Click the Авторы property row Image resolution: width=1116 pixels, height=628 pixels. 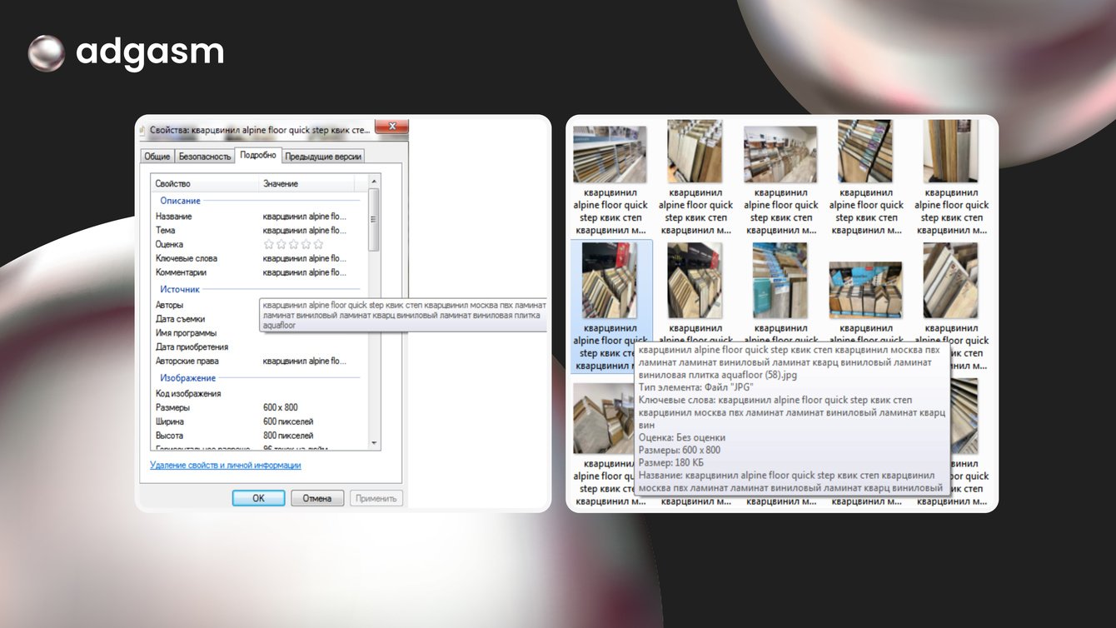[x=169, y=306]
